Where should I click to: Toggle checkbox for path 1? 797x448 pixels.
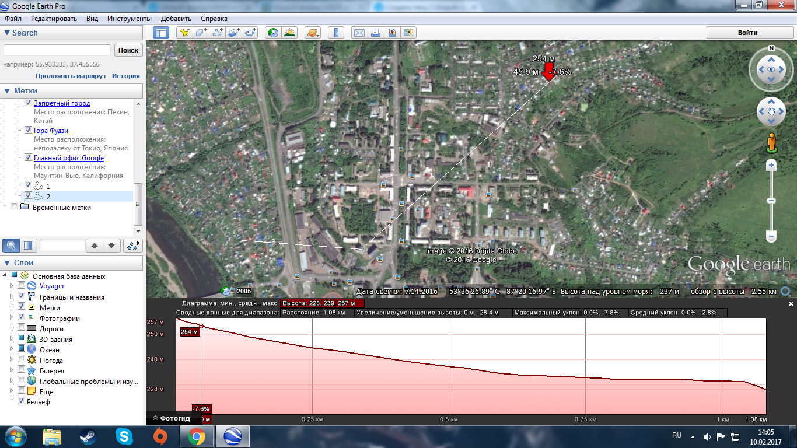pos(28,185)
